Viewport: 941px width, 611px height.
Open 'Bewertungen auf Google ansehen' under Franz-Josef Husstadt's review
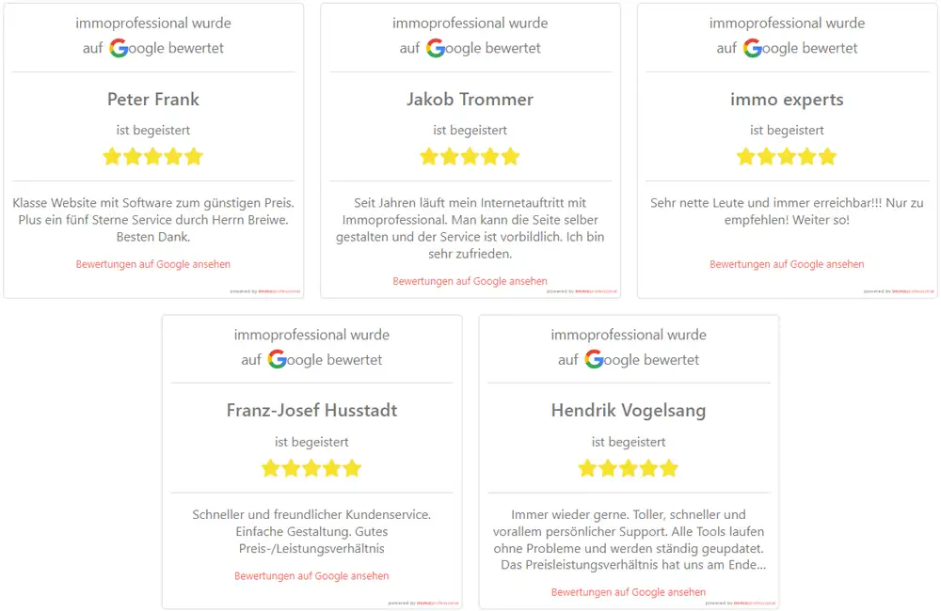pyautogui.click(x=311, y=575)
